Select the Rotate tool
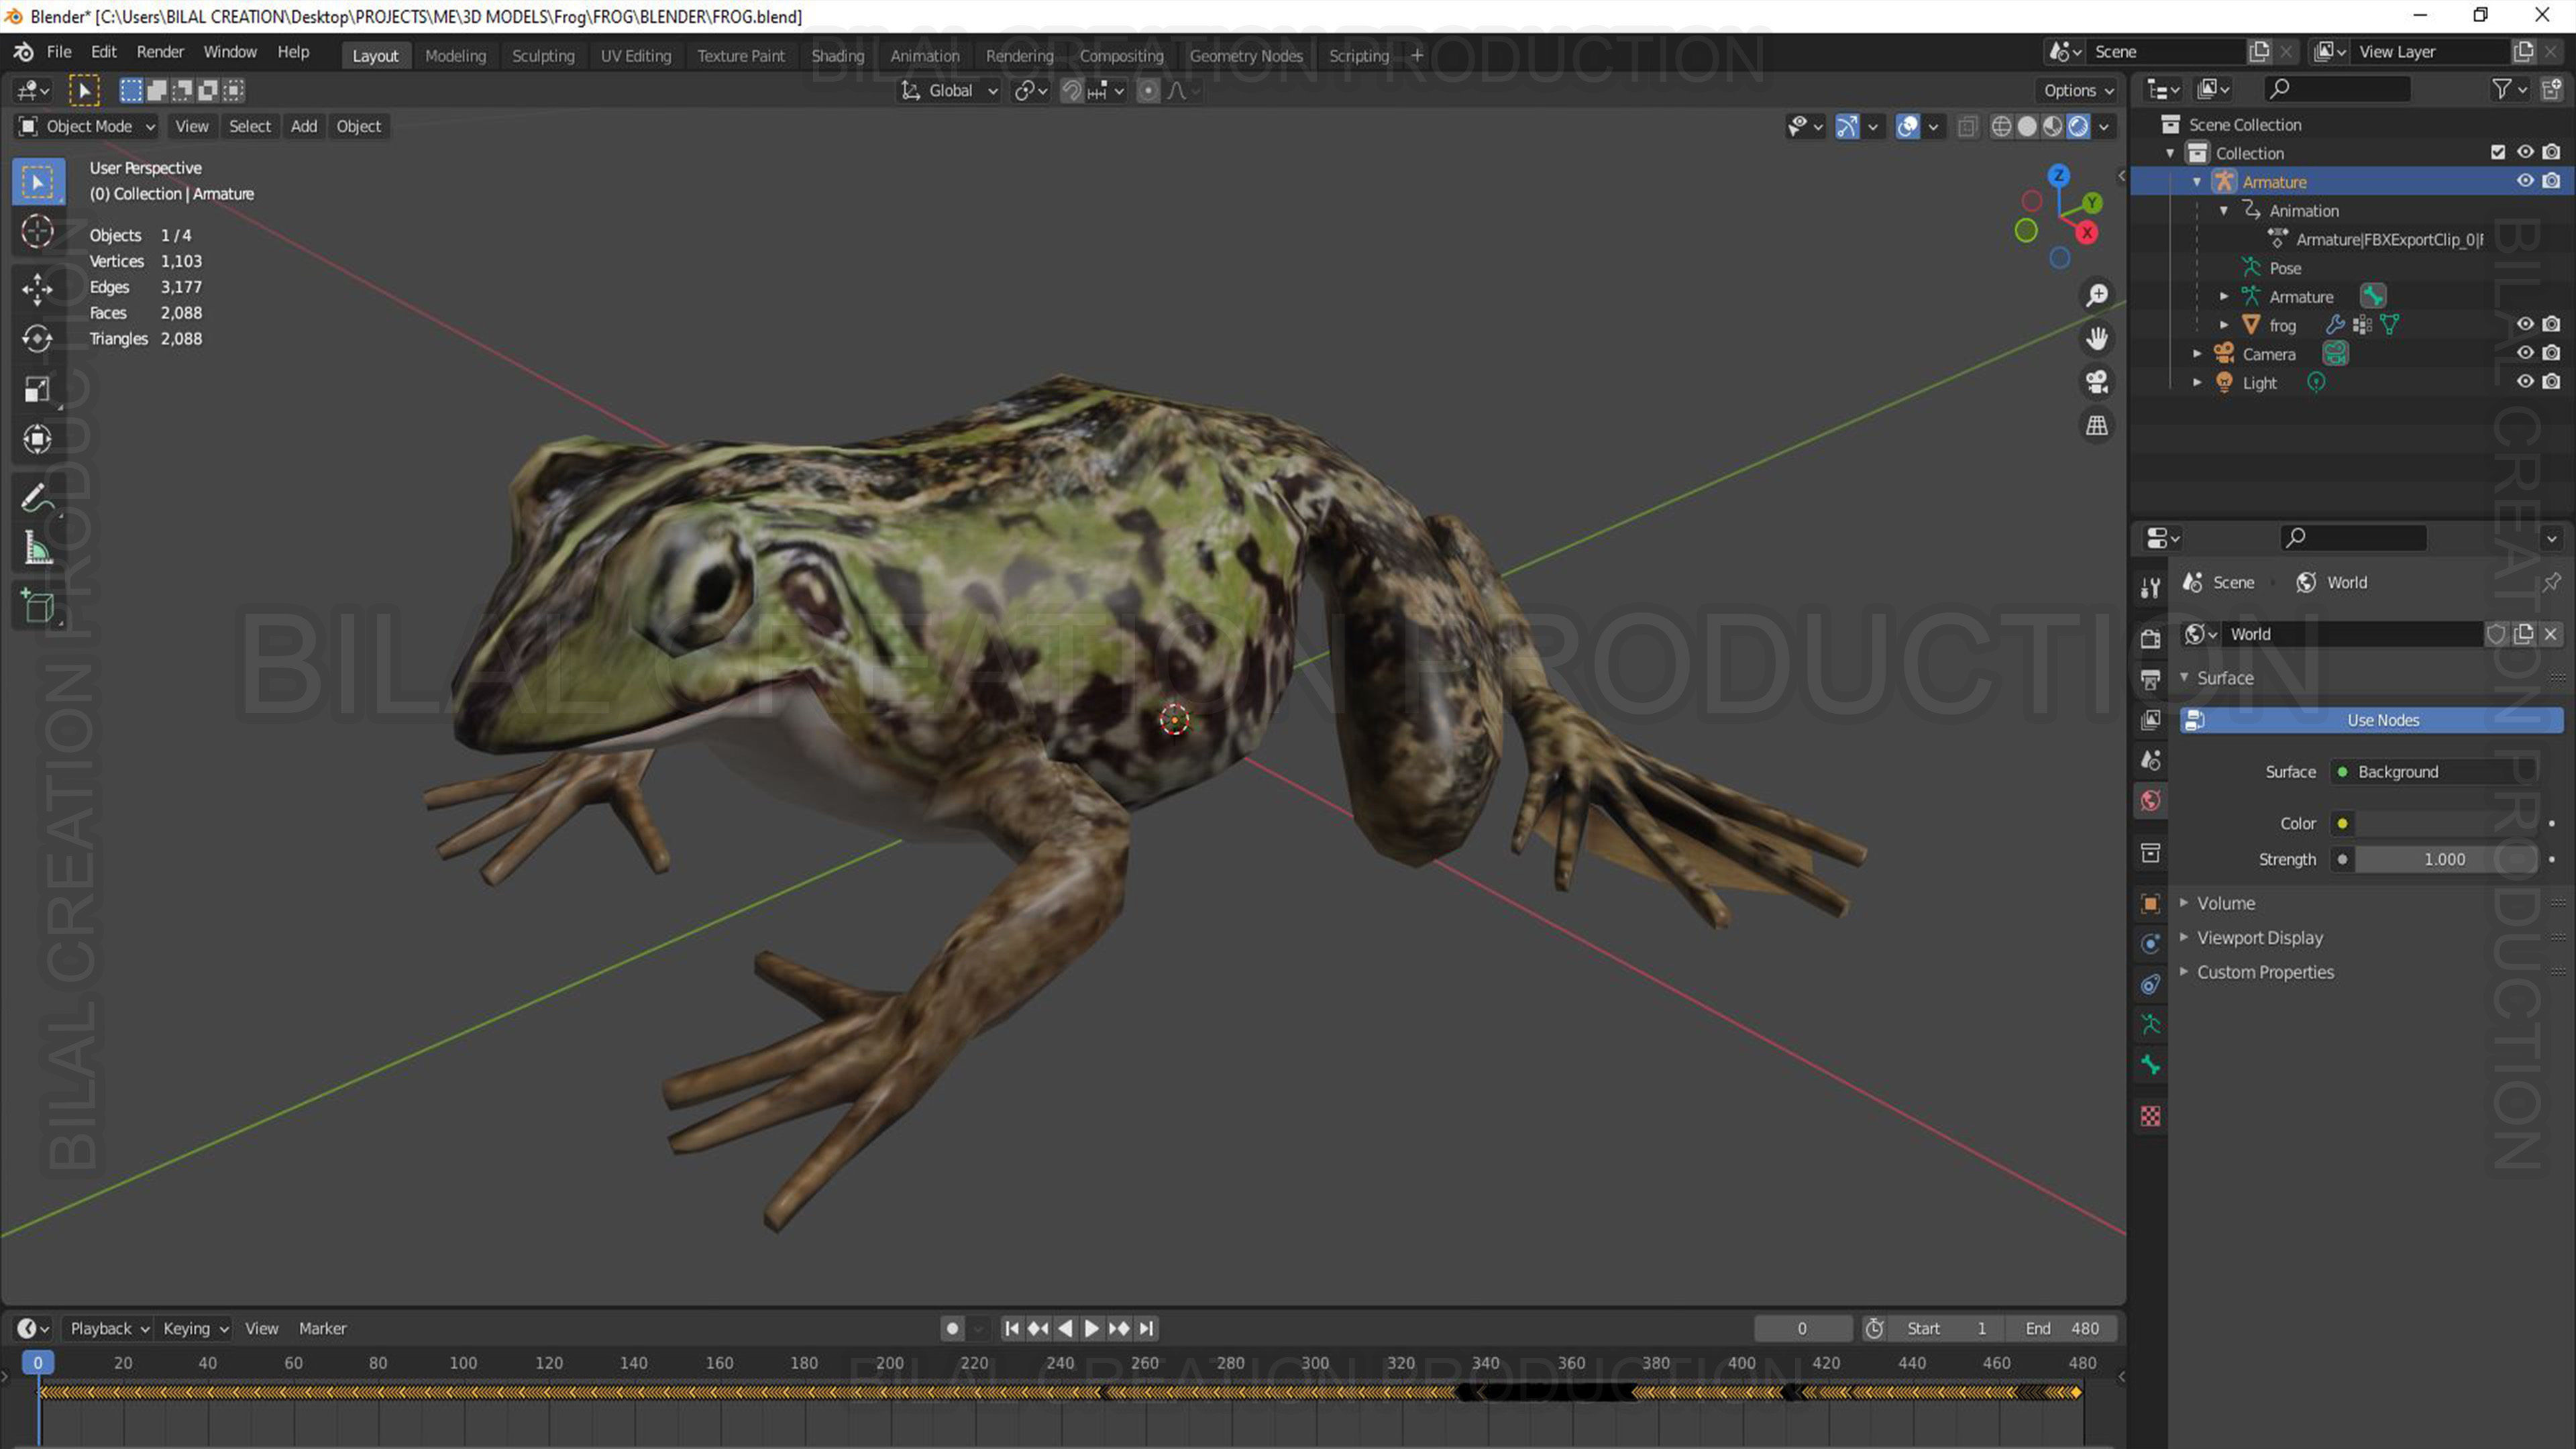This screenshot has width=2576, height=1449. coord(38,339)
